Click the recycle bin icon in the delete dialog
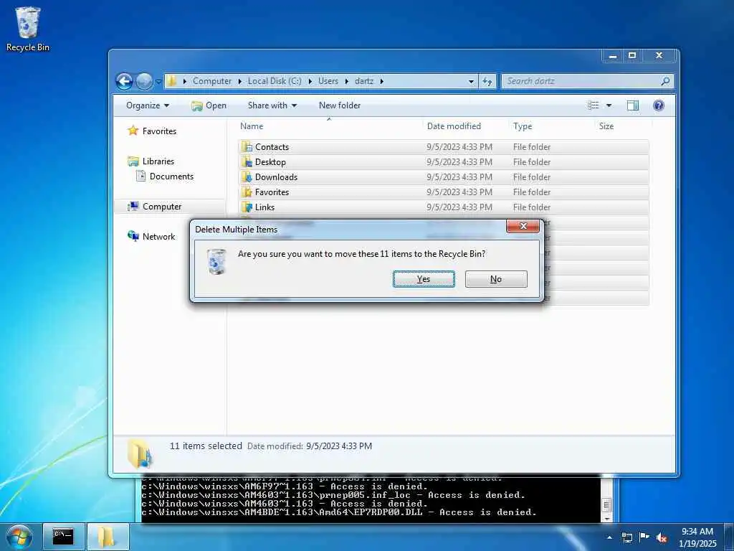Screen dimensions: 734x551 click(x=216, y=261)
